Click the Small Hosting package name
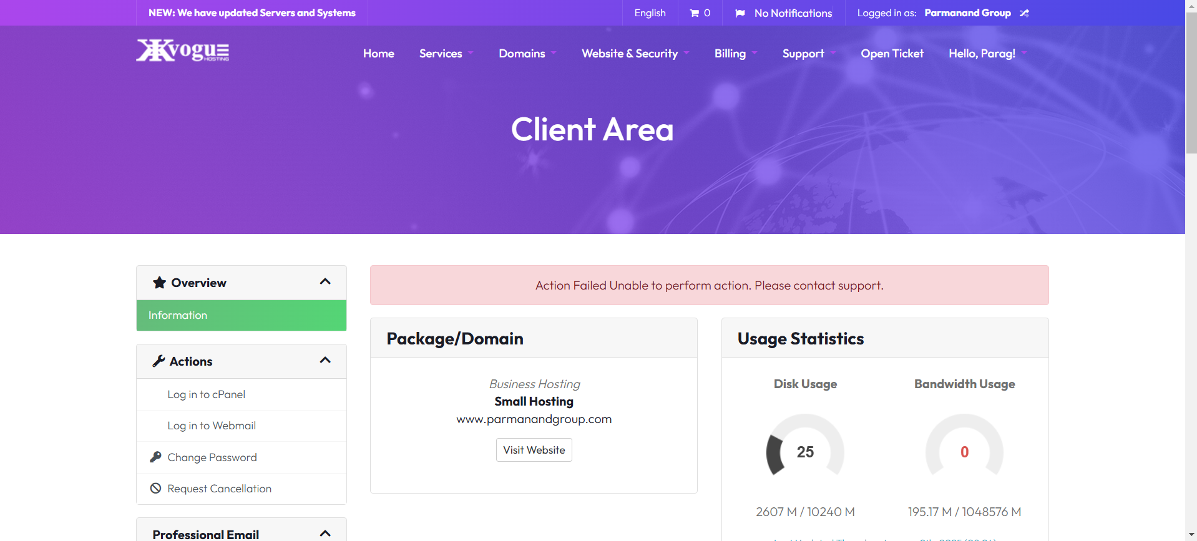The height and width of the screenshot is (541, 1197). click(534, 401)
